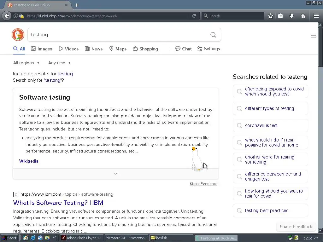This screenshot has width=323, height=242.
Task: Switch to the Shopping tab
Action: tap(145, 49)
